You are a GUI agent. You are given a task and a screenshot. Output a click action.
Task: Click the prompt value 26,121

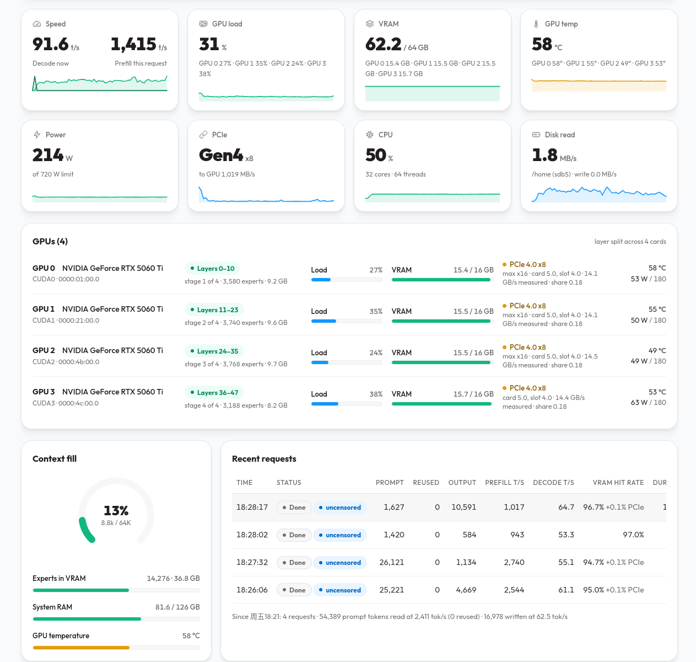tap(392, 563)
